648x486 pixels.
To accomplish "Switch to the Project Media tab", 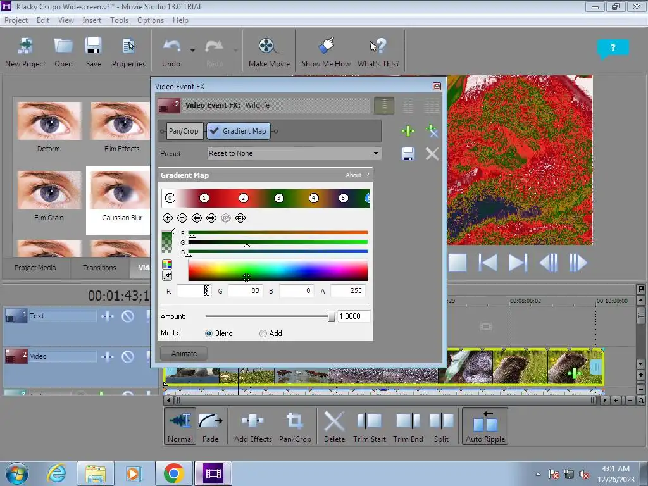I will click(35, 268).
